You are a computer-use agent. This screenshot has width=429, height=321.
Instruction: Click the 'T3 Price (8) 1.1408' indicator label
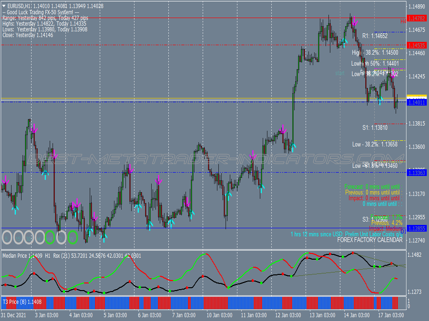[22, 302]
